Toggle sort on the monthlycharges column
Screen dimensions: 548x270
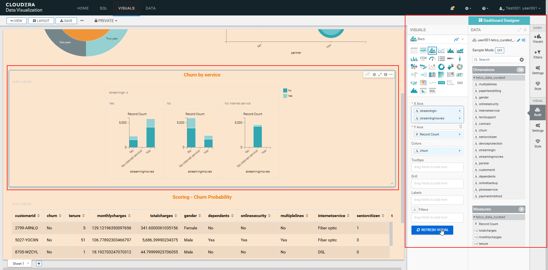(x=129, y=216)
